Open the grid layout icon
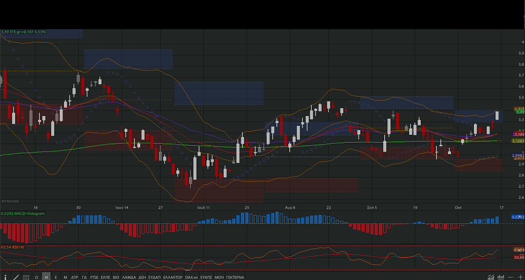The image size is (525, 280). 26,277
